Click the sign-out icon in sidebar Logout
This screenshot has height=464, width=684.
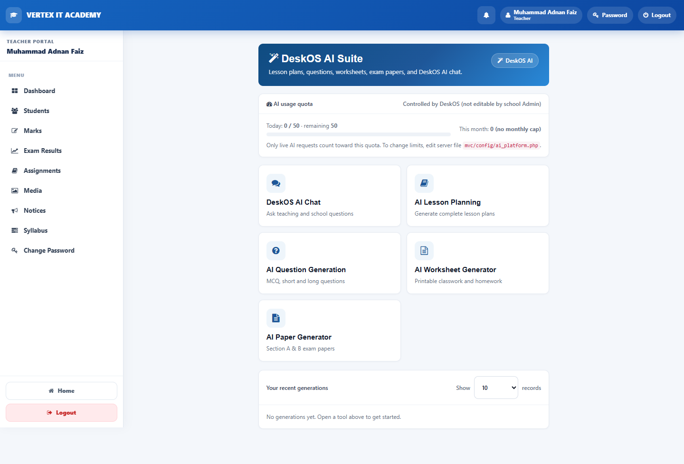point(49,413)
